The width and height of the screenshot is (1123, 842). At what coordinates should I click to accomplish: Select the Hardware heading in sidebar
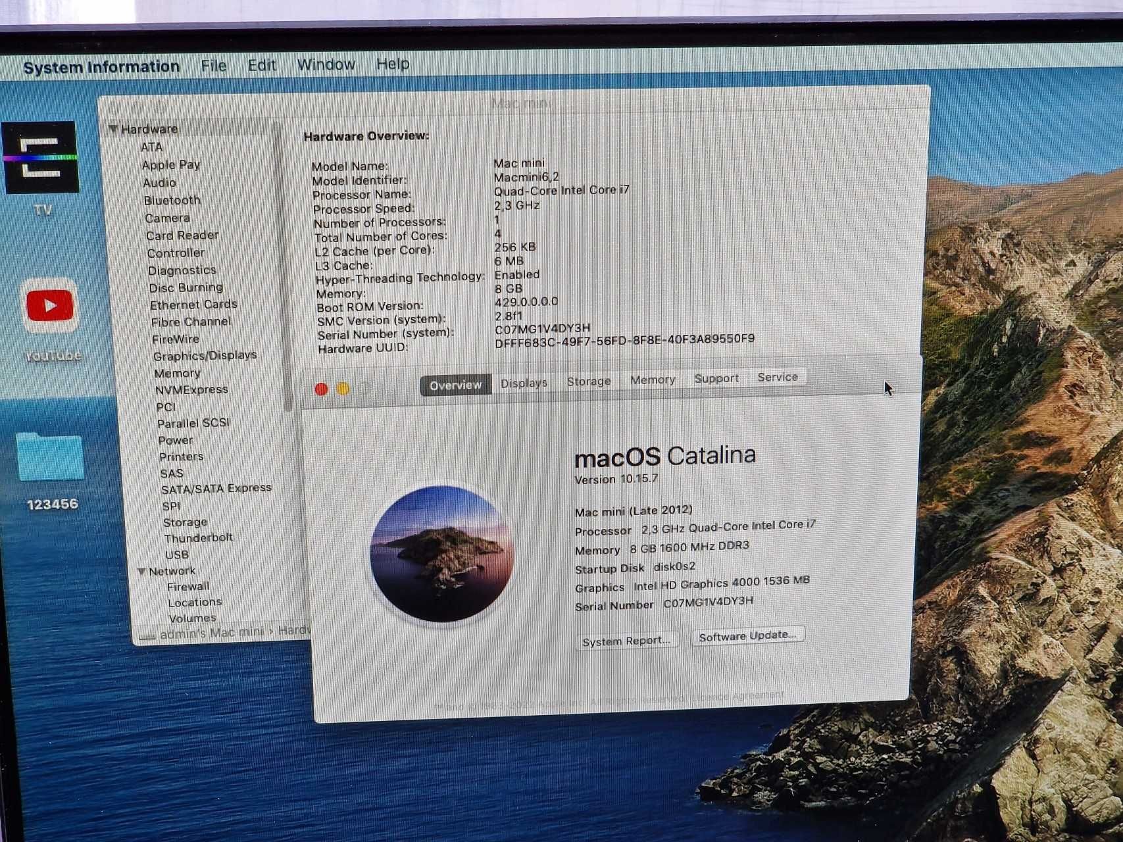(x=149, y=129)
